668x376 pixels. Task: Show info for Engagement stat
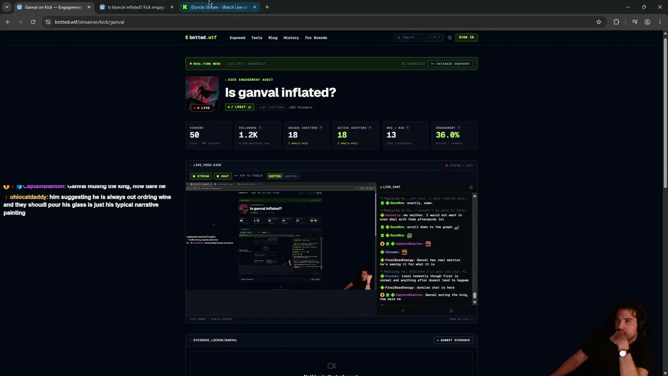click(459, 127)
